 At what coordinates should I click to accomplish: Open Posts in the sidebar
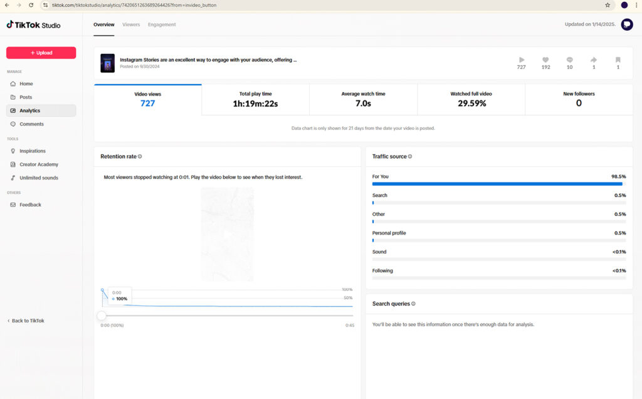25,97
